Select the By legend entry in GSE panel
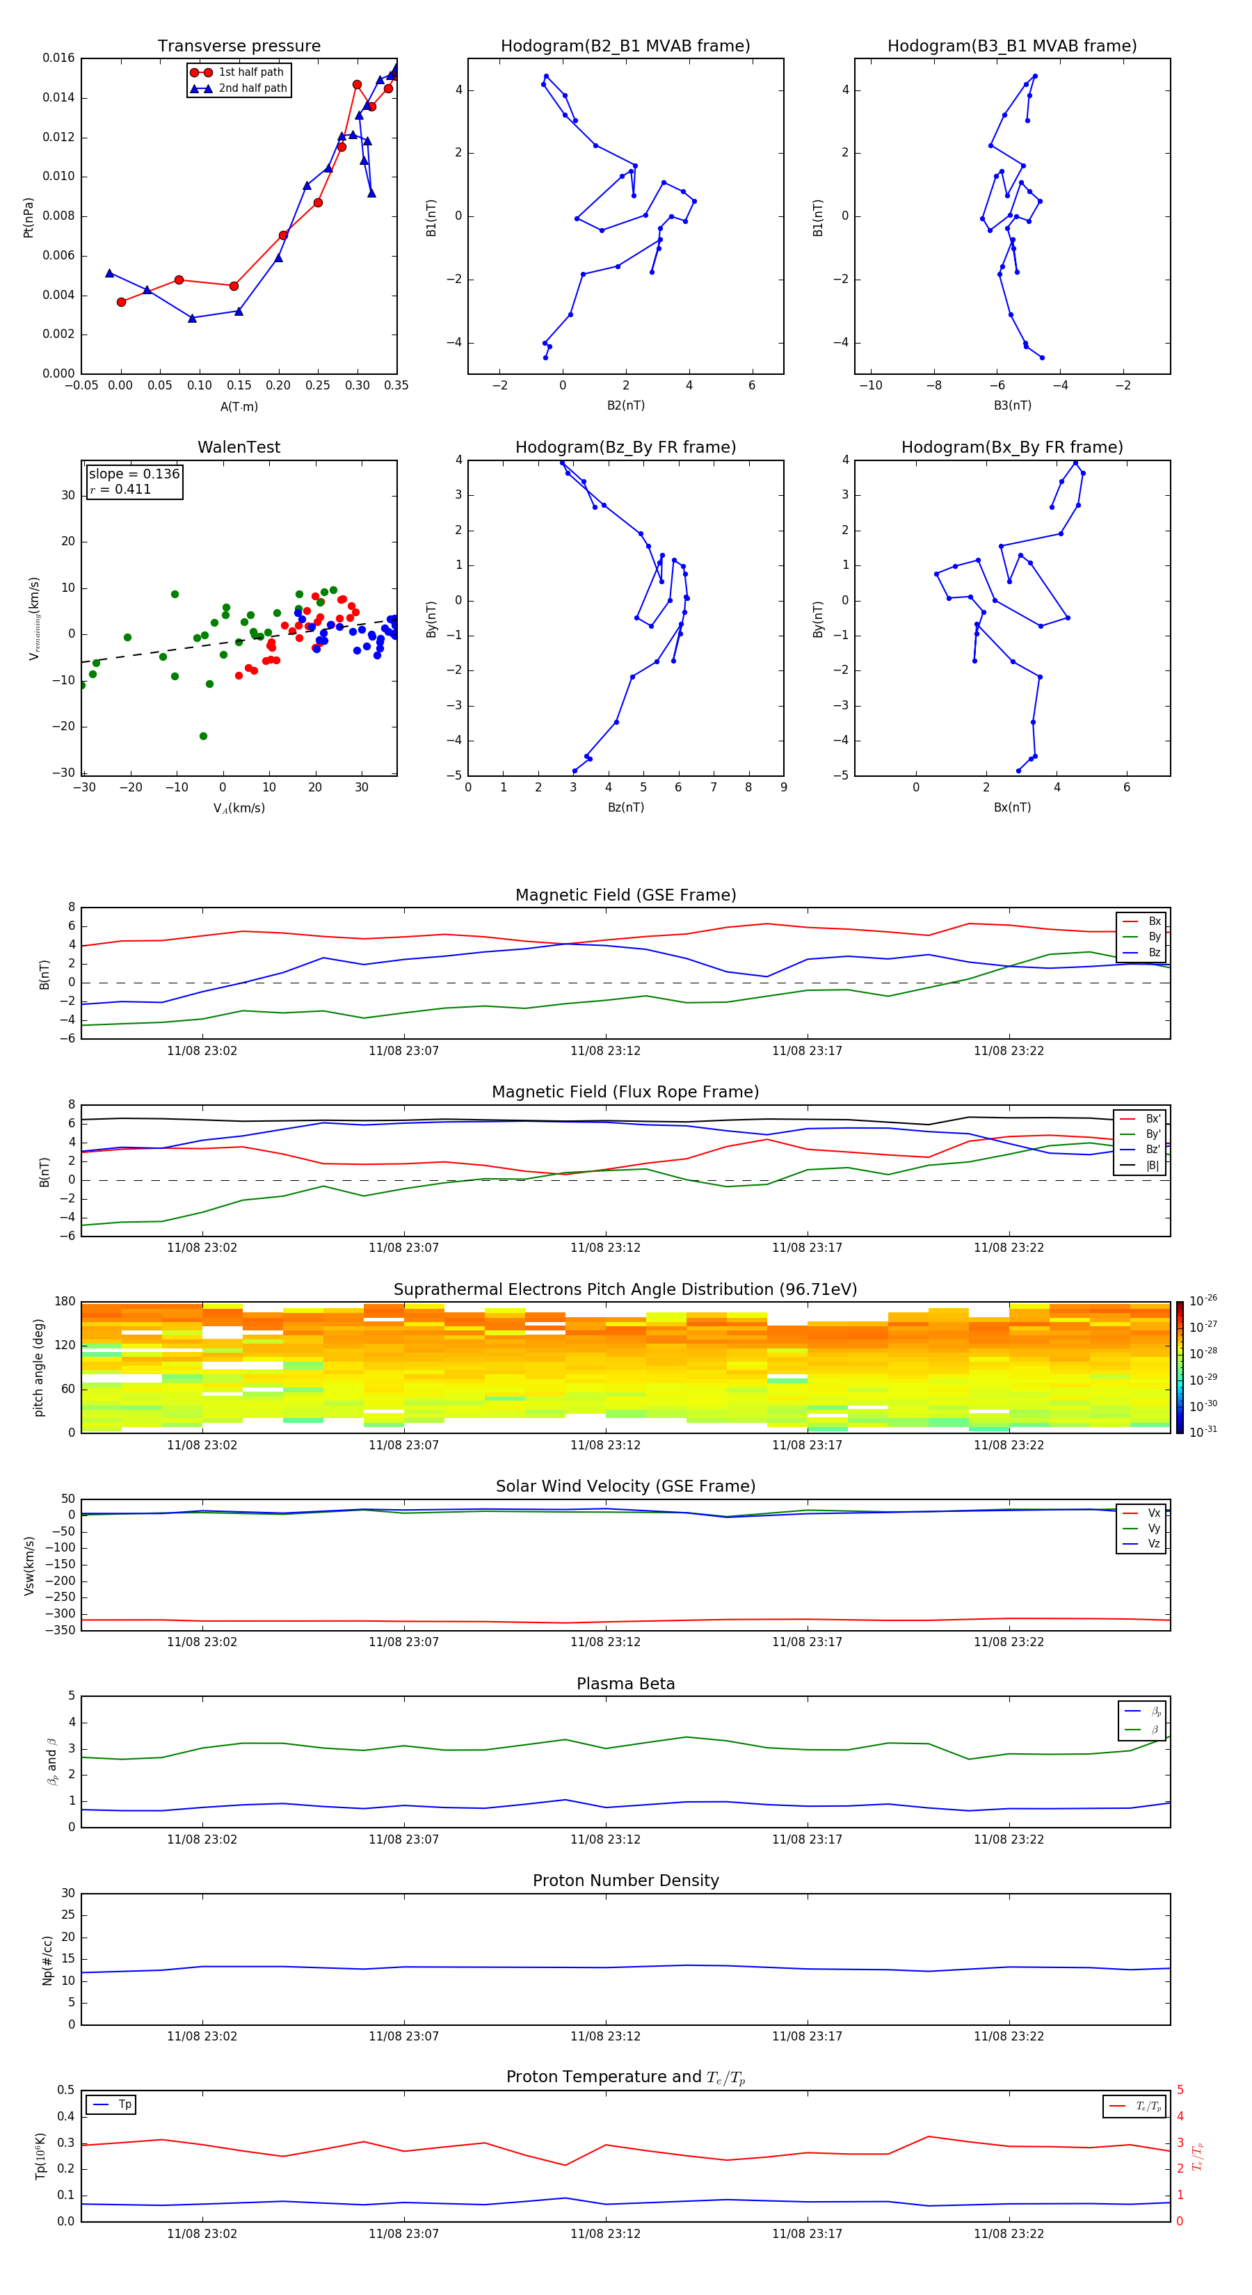 click(1141, 936)
